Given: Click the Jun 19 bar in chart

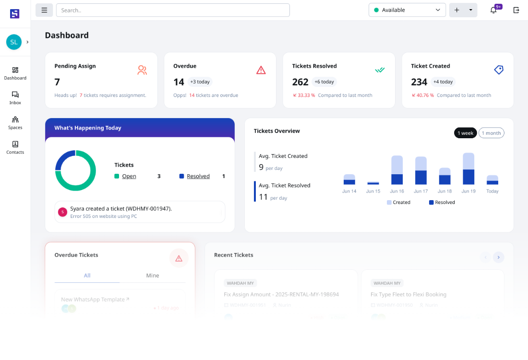Looking at the screenshot, I should 468,169.
